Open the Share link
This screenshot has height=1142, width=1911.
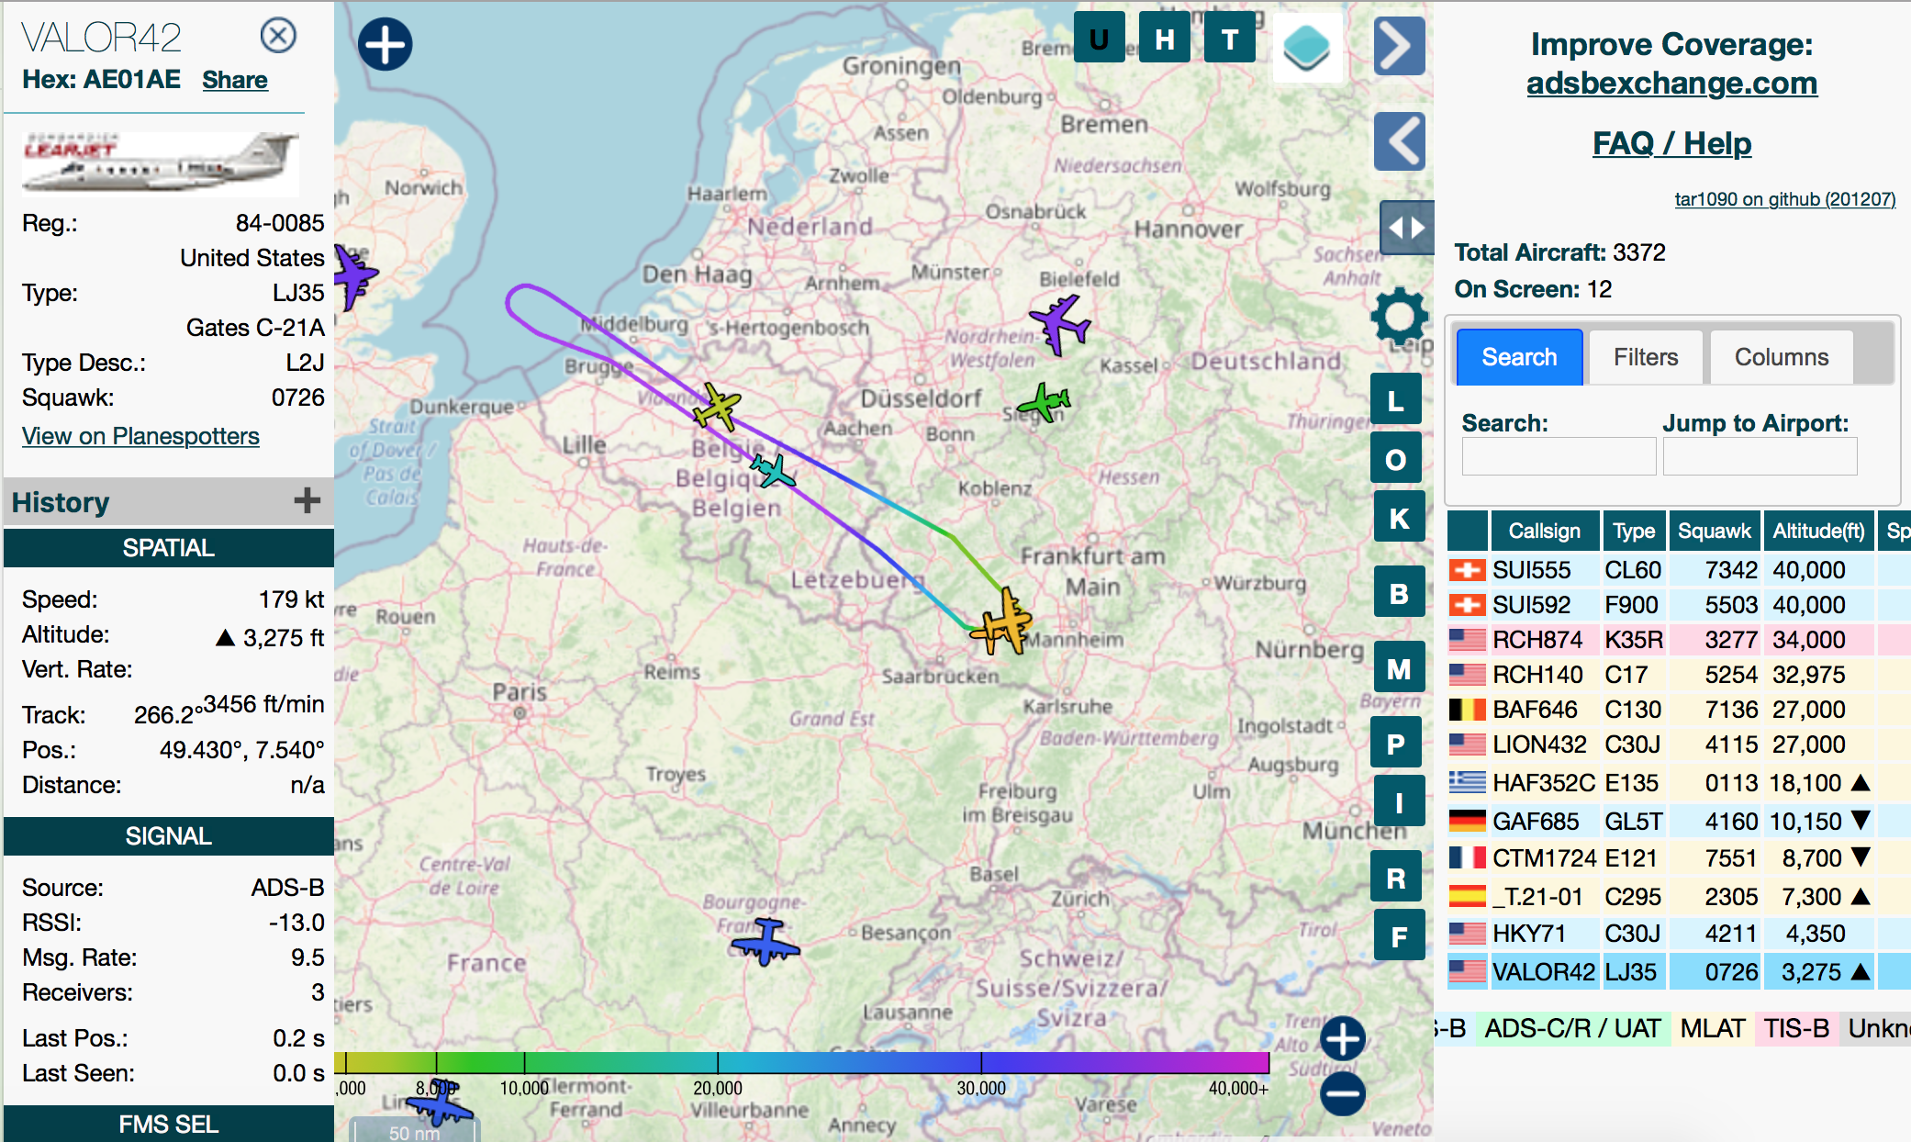(235, 80)
